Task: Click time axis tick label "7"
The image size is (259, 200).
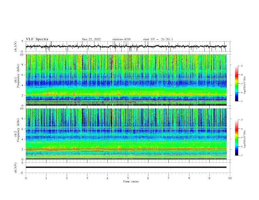Action: tap(169, 178)
